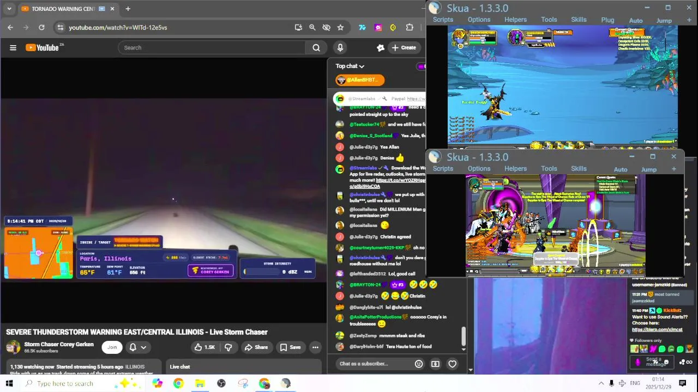Click the plus button in top Skua menu

(689, 20)
